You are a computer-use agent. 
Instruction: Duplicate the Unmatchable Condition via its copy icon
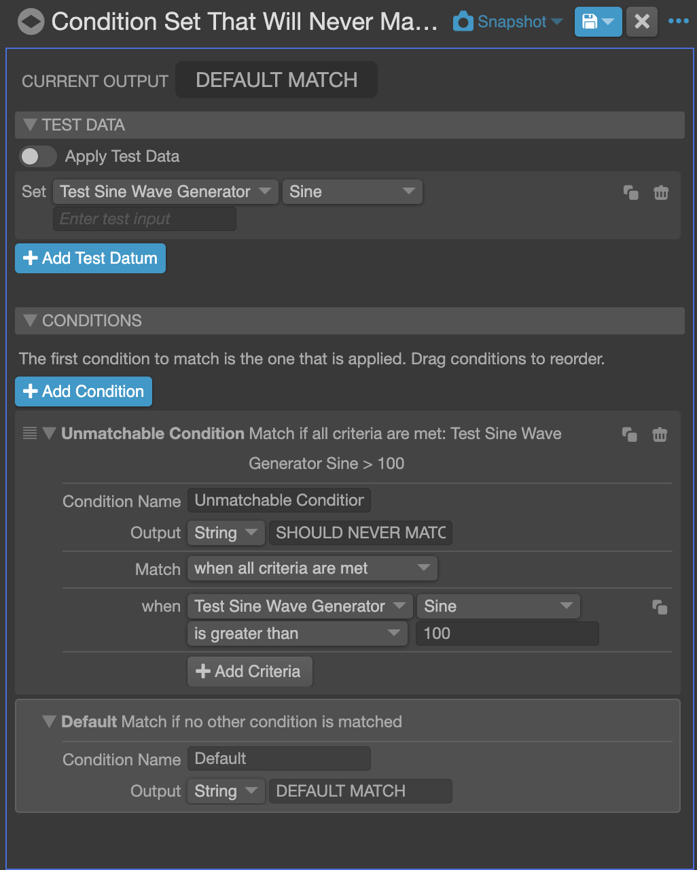(x=629, y=434)
